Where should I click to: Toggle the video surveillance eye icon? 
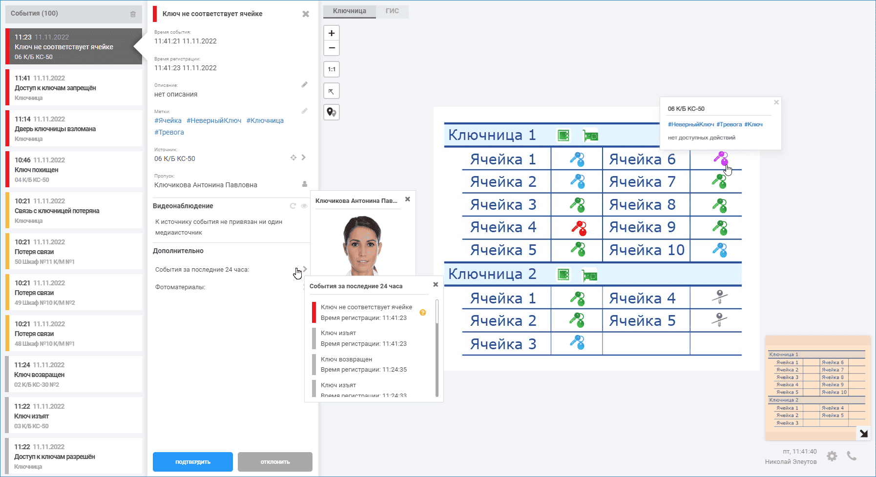[x=304, y=206]
